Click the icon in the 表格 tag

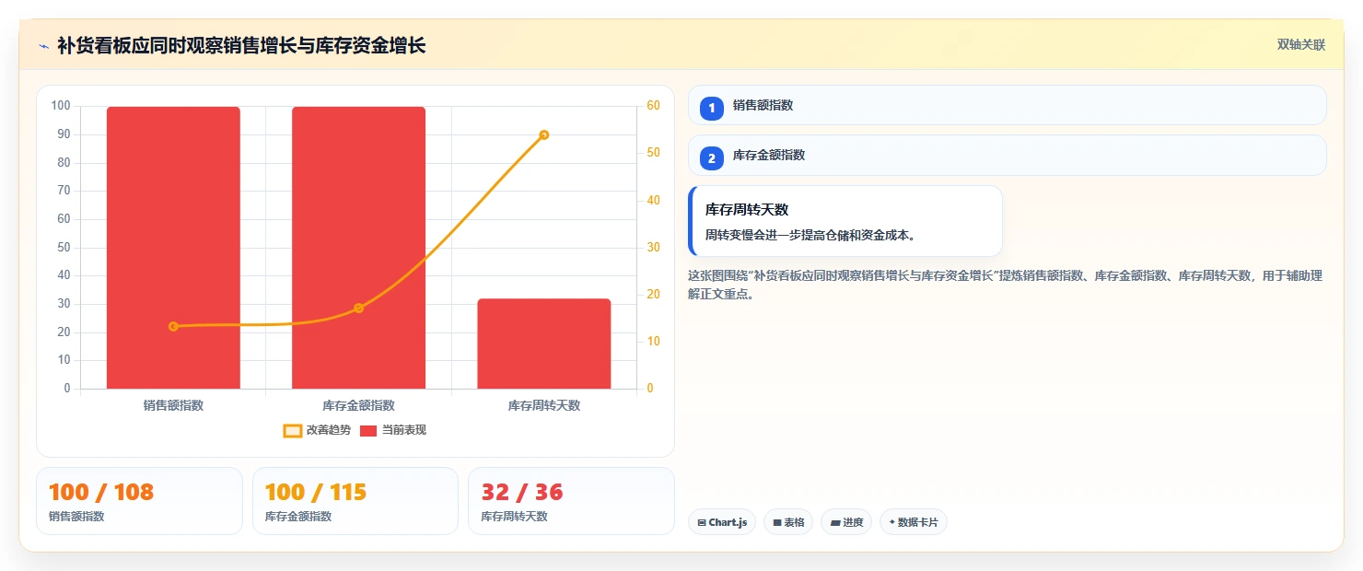pos(776,523)
